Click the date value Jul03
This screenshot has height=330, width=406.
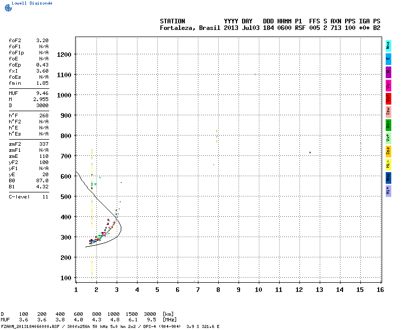click(x=250, y=28)
